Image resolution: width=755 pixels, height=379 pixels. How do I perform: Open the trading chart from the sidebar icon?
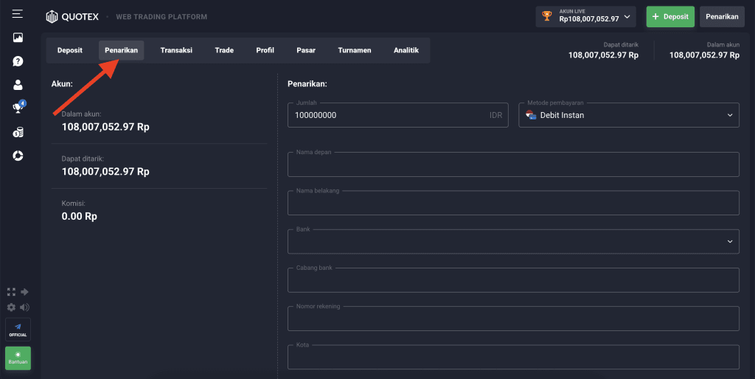coord(18,38)
